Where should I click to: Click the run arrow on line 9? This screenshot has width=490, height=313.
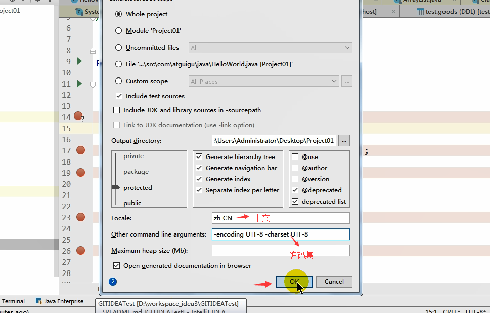[x=79, y=61]
